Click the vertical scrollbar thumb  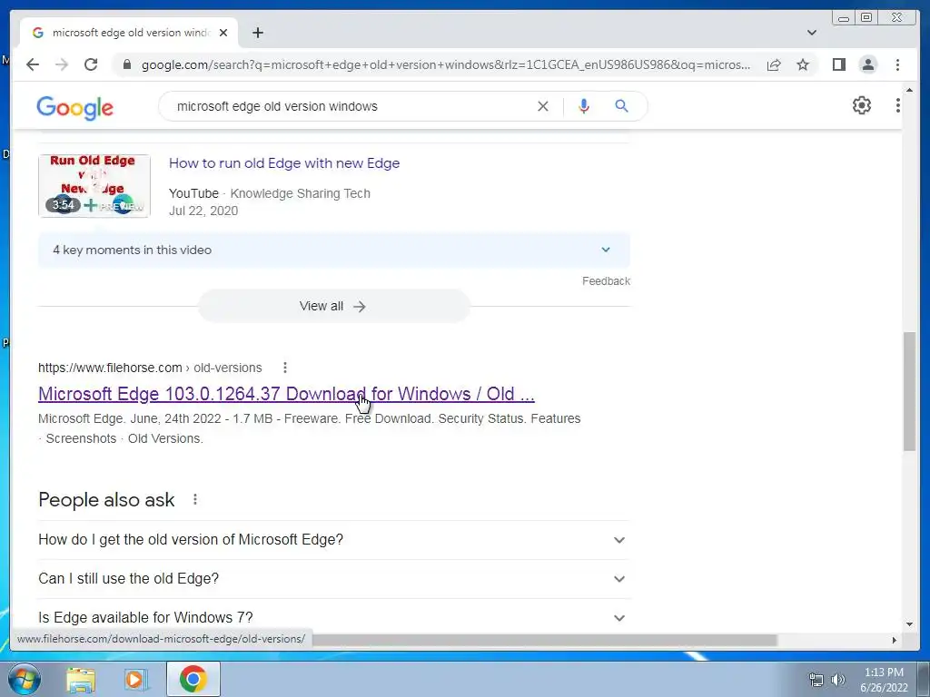pyautogui.click(x=909, y=391)
